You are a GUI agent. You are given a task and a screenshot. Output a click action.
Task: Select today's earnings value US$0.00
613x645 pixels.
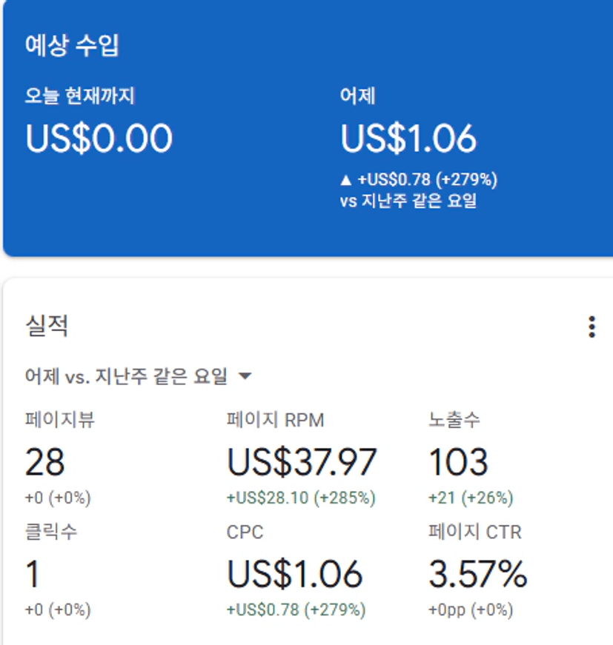(x=99, y=138)
